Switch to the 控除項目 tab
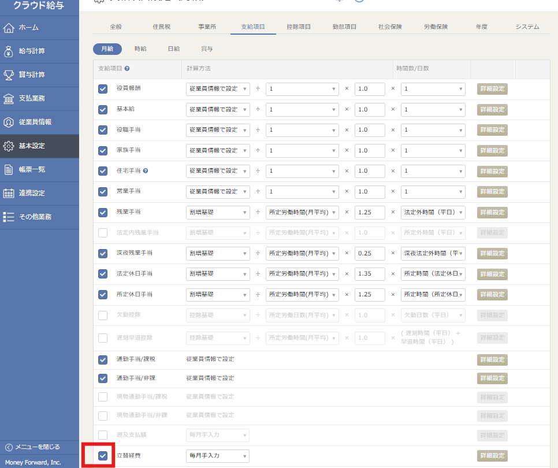Image resolution: width=558 pixels, height=468 pixels. point(299,27)
